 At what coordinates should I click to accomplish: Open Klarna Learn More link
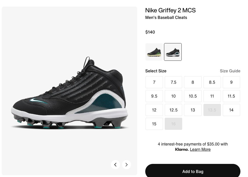tap(200, 150)
